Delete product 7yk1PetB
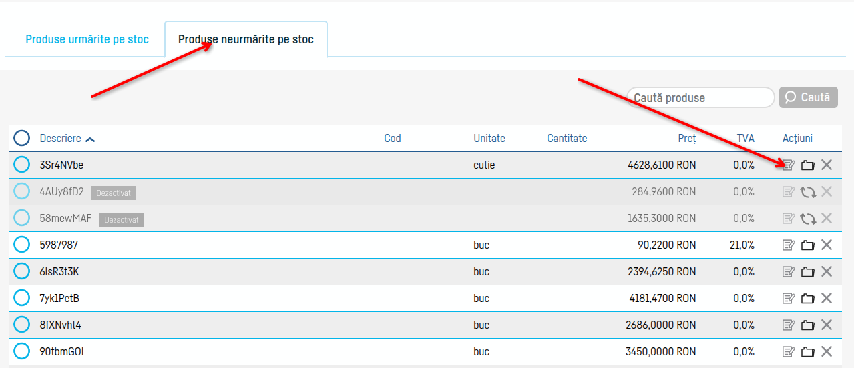This screenshot has height=368, width=854. (827, 299)
